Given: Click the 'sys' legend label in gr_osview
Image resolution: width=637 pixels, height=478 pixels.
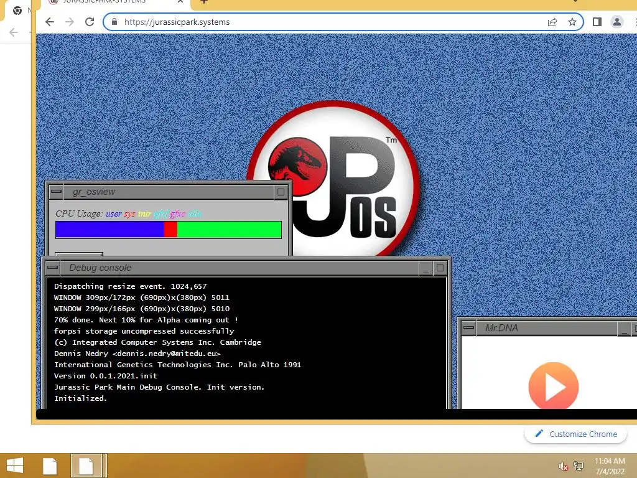Looking at the screenshot, I should pyautogui.click(x=129, y=214).
